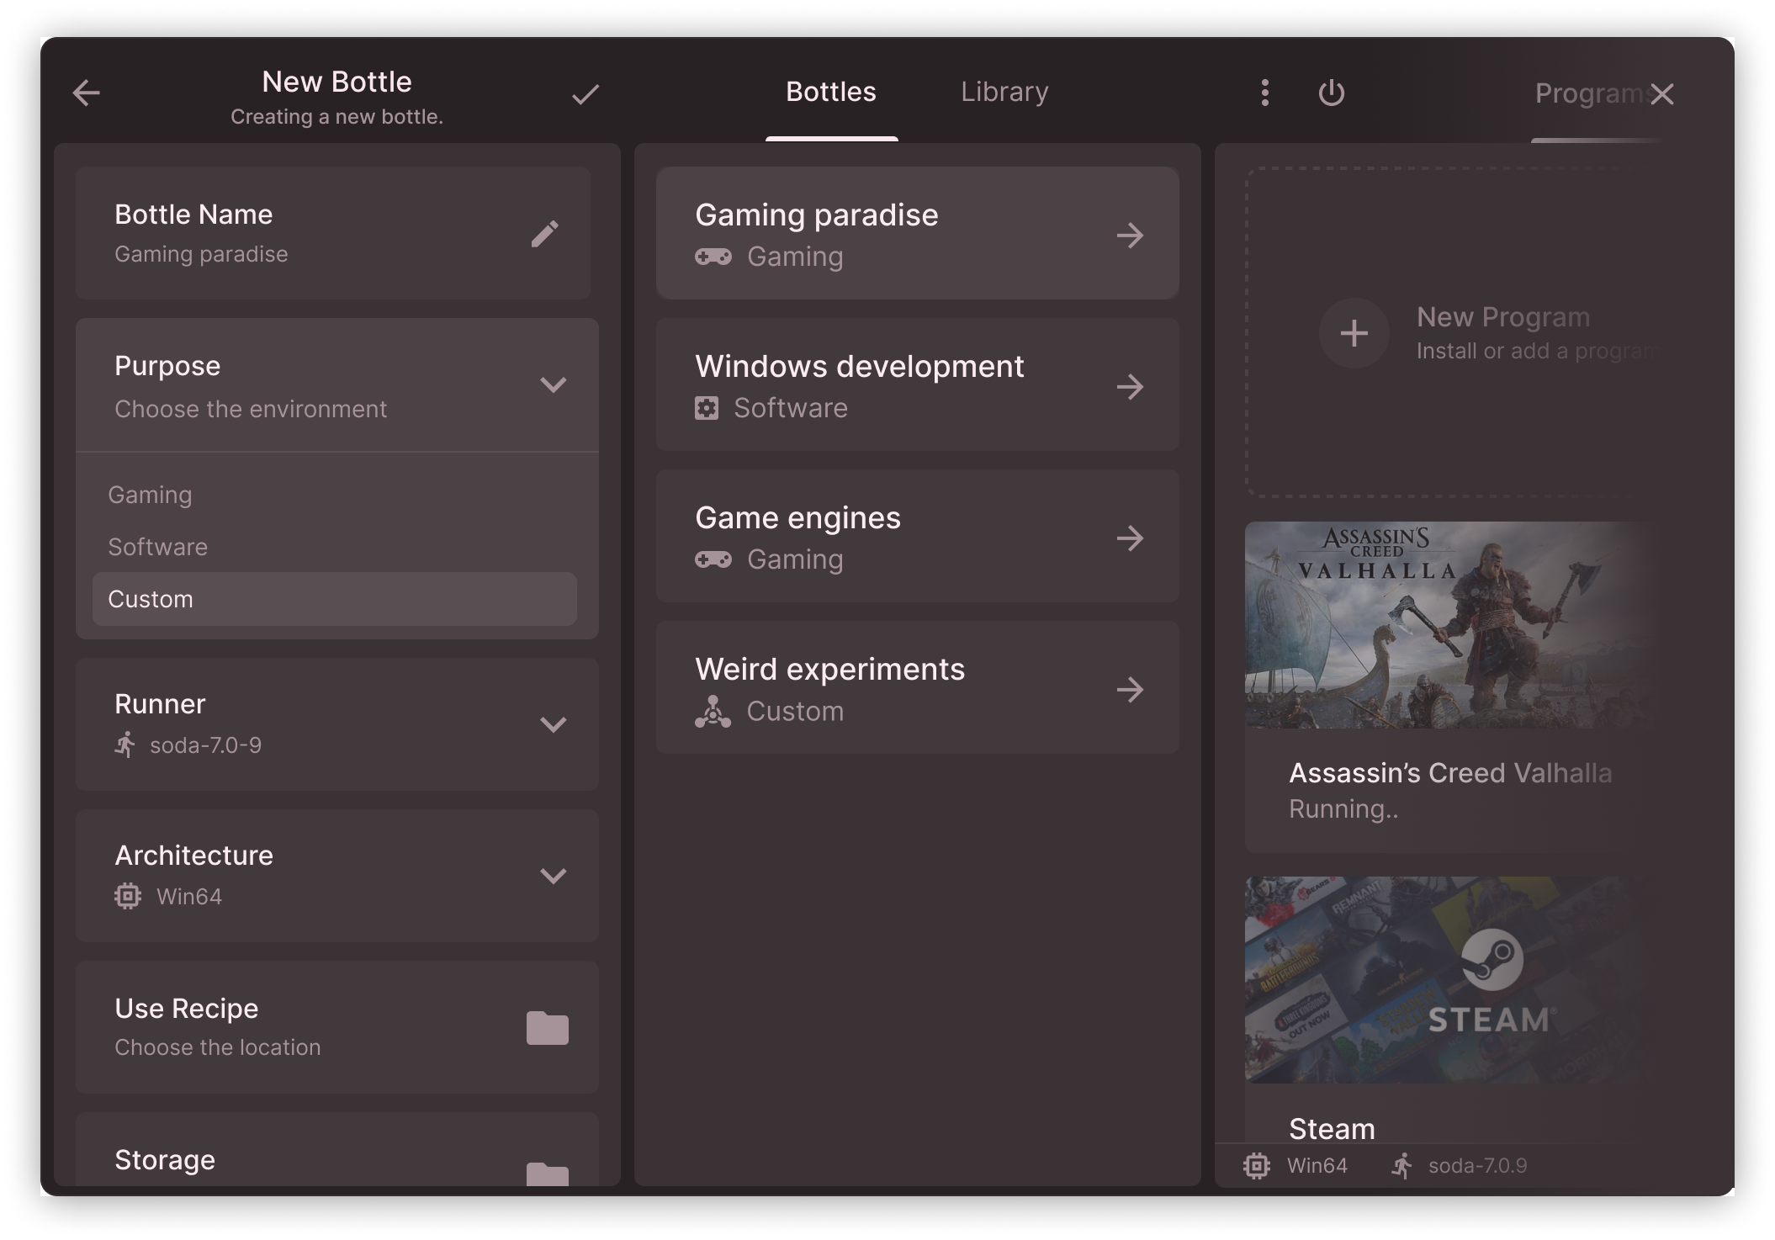
Task: Switch to the Library tab
Action: tap(1004, 92)
